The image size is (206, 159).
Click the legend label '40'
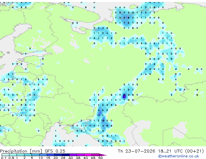coord(85,158)
